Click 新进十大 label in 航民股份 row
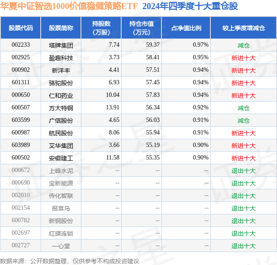This screenshot has height=265, width=277. [244, 133]
